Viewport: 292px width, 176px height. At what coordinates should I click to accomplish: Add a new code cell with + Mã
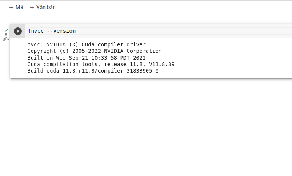pyautogui.click(x=16, y=7)
